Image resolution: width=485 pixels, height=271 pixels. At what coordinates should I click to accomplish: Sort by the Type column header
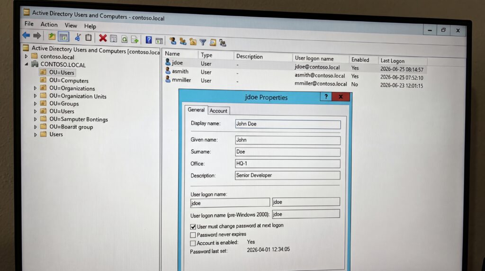pyautogui.click(x=216, y=55)
